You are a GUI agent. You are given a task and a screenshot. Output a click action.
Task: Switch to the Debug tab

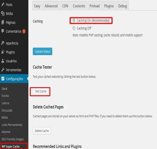point(122,6)
